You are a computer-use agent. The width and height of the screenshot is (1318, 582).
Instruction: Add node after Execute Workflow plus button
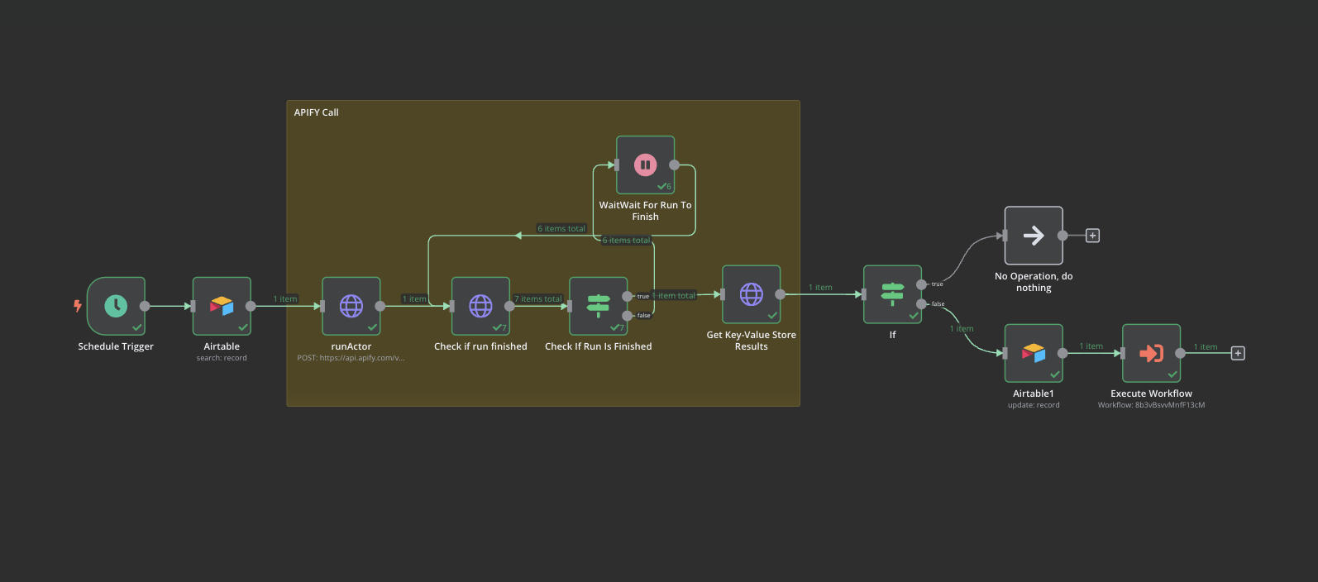pos(1238,353)
